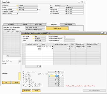Open the Customer link arrow in Authorization window
Viewport: 107px width, 94px height.
[33, 39]
